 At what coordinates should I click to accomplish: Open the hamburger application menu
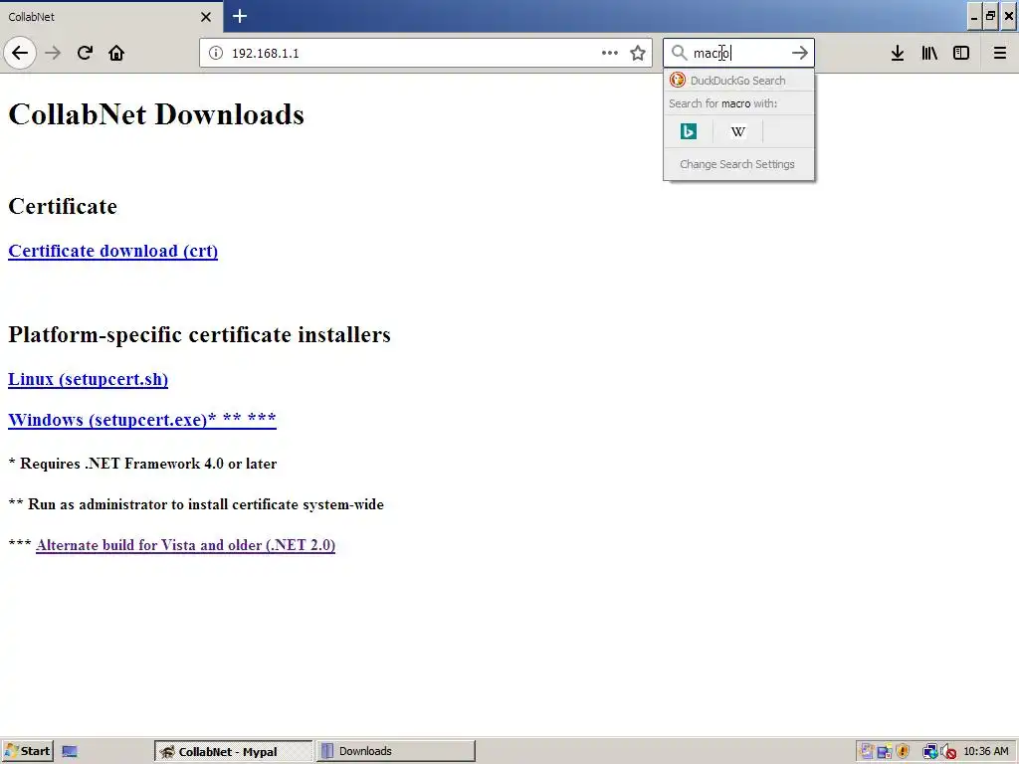pos(999,53)
